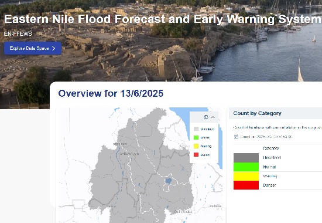Click the green Normal block in category table

click(x=246, y=167)
